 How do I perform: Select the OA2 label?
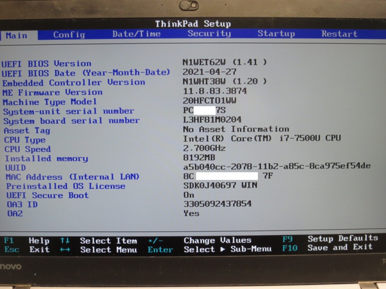click(x=15, y=213)
